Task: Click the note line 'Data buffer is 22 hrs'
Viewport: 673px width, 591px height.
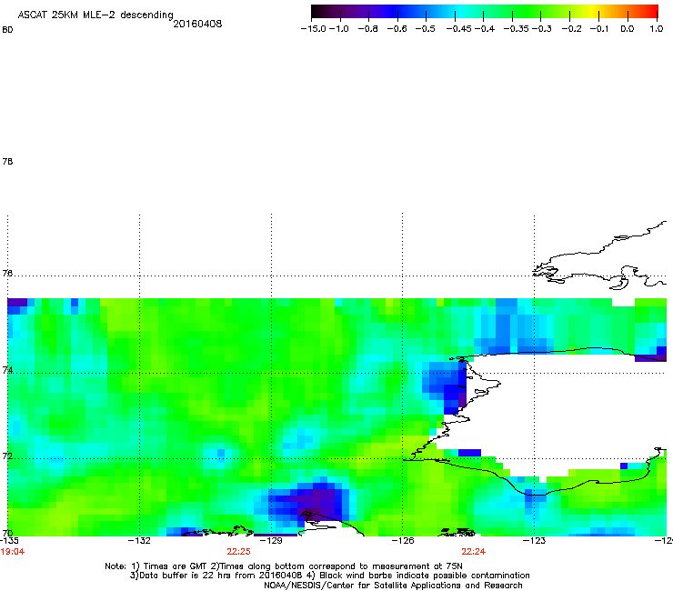Action: (x=329, y=576)
